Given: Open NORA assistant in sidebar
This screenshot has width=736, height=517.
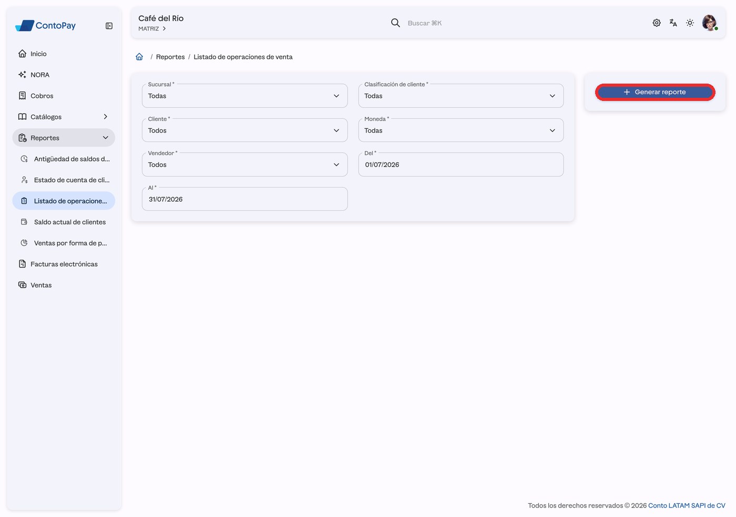Looking at the screenshot, I should click(64, 75).
